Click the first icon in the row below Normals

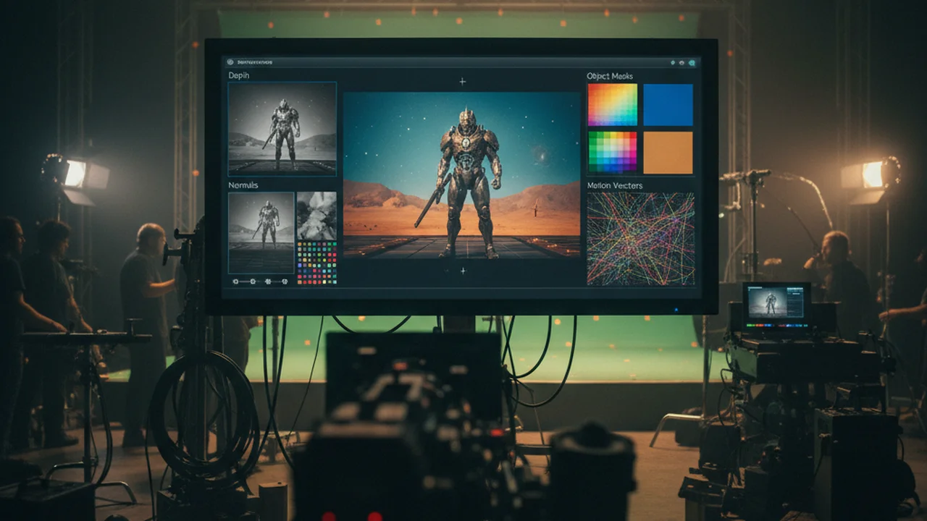pyautogui.click(x=235, y=281)
